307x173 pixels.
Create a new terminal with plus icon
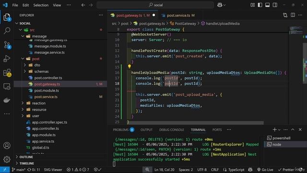[274, 130]
